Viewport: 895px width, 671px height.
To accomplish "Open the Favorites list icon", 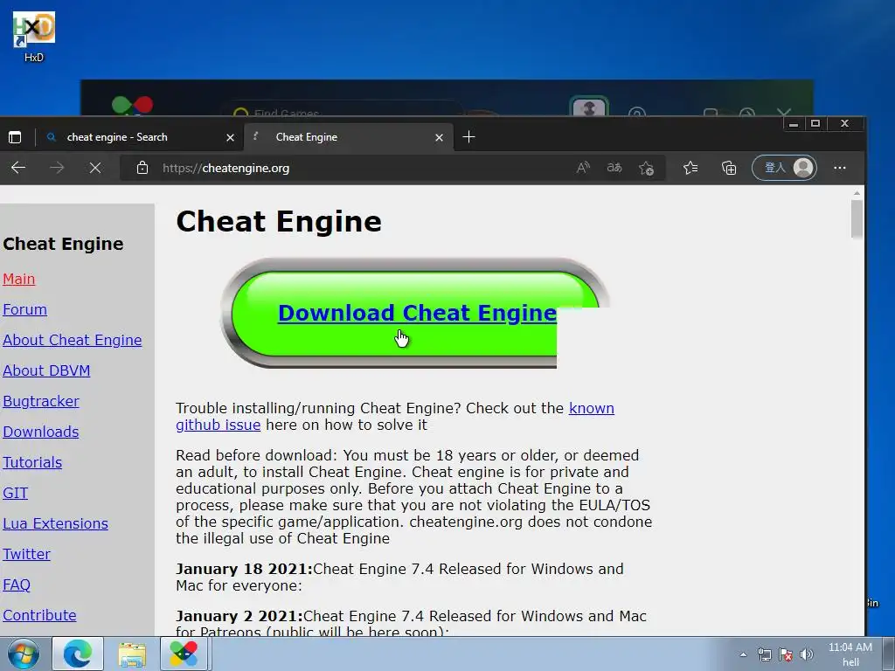I will tap(690, 168).
